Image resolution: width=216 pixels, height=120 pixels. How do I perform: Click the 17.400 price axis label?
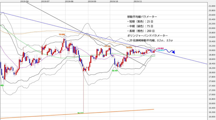(212, 86)
